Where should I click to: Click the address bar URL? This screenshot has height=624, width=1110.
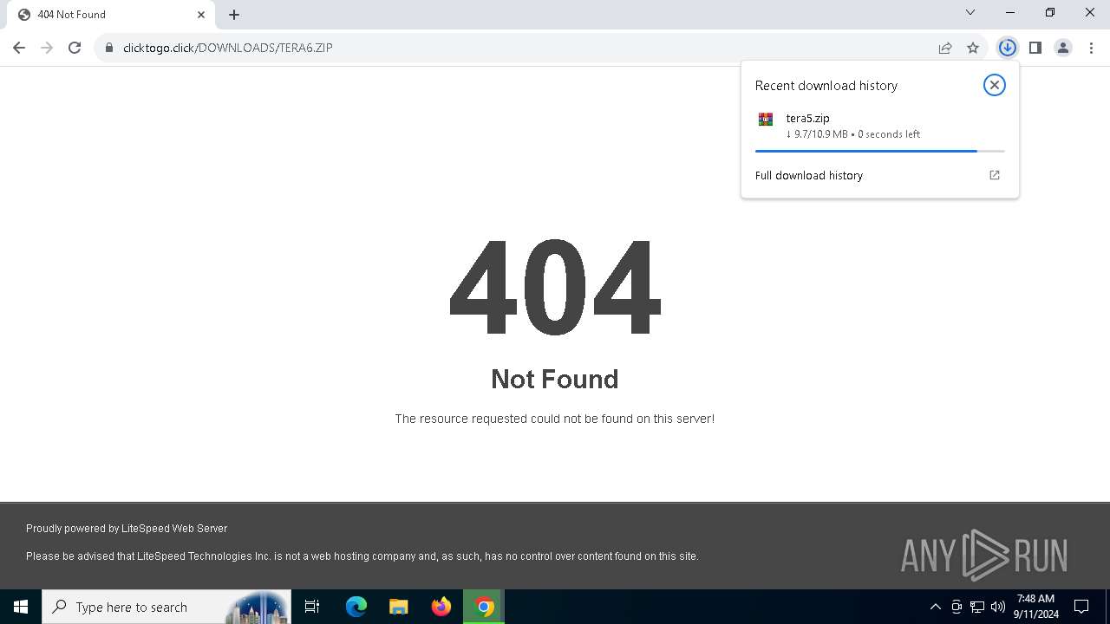pos(228,48)
